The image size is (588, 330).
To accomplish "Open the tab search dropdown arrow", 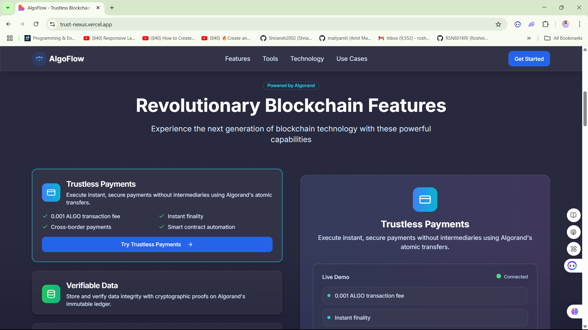I will pyautogui.click(x=8, y=8).
